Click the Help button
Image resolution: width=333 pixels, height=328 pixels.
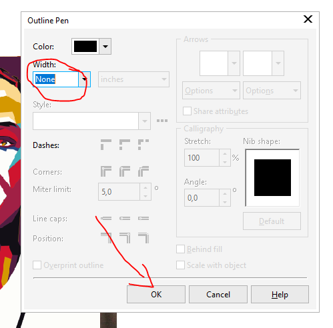click(x=280, y=295)
